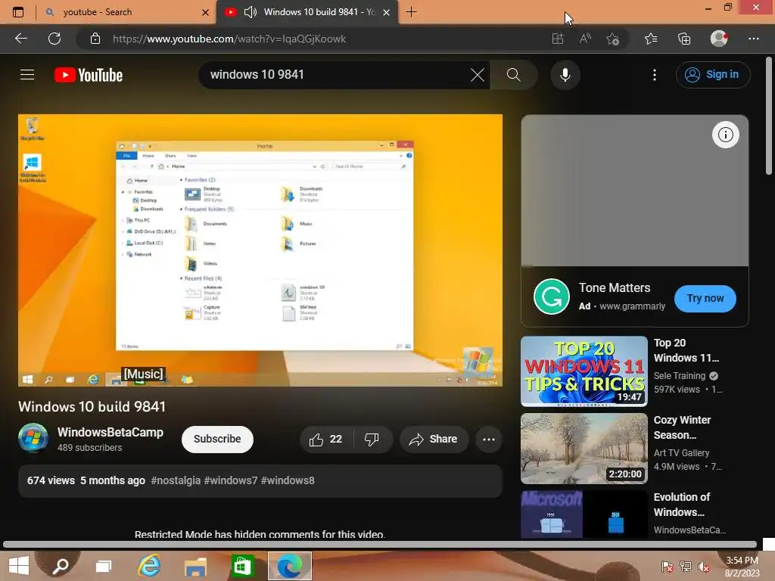
Task: Toggle Read aloud in address bar
Action: [x=585, y=39]
